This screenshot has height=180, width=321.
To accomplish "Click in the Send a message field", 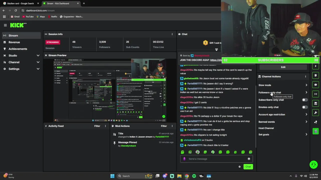I will pos(216,159).
